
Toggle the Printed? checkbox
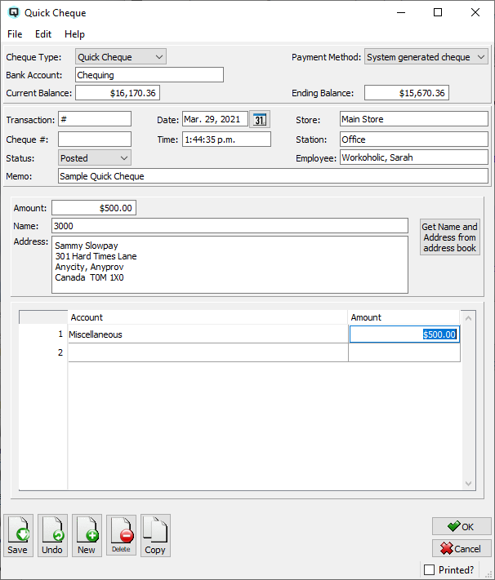click(x=429, y=569)
